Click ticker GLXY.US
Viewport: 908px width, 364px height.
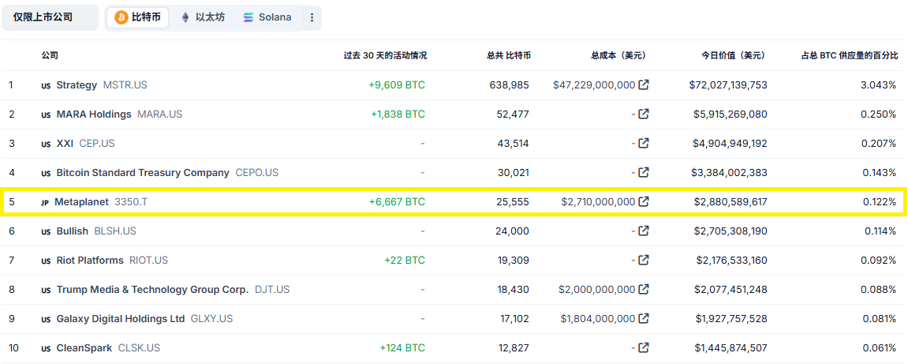[212, 318]
